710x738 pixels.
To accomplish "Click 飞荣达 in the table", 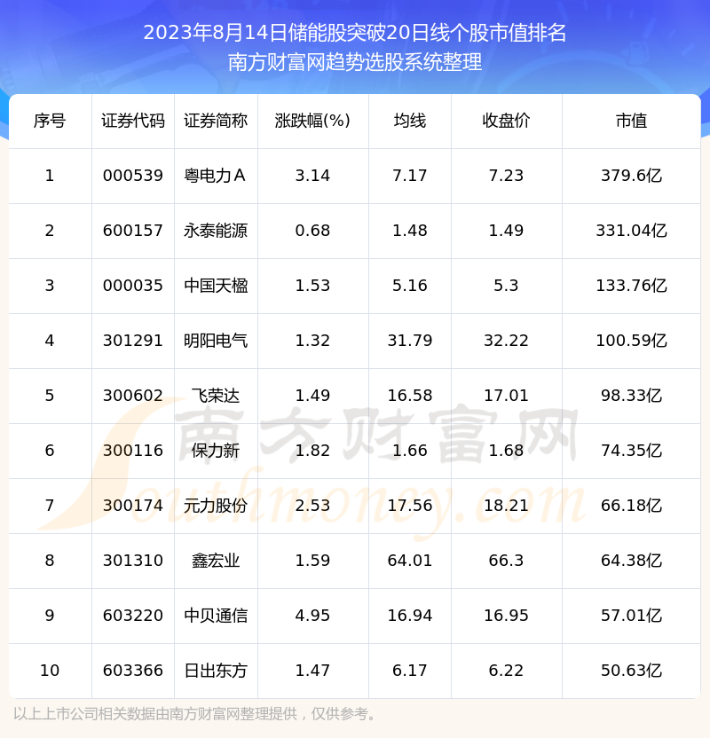I will coord(216,396).
